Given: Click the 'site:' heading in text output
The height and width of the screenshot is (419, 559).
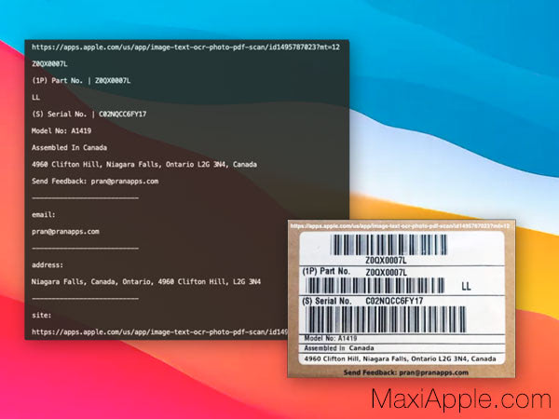Looking at the screenshot, I should [x=41, y=315].
